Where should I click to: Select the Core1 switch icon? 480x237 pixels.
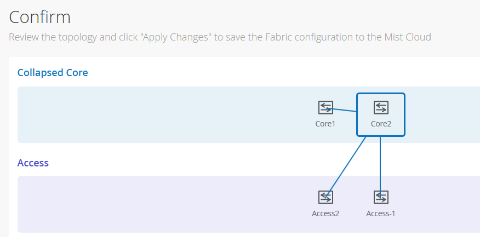pos(325,107)
